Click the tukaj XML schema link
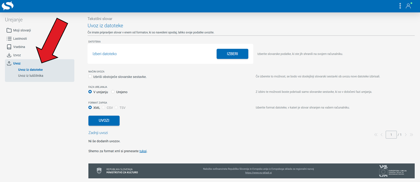Image resolution: width=420 pixels, height=182 pixels. pos(143,151)
